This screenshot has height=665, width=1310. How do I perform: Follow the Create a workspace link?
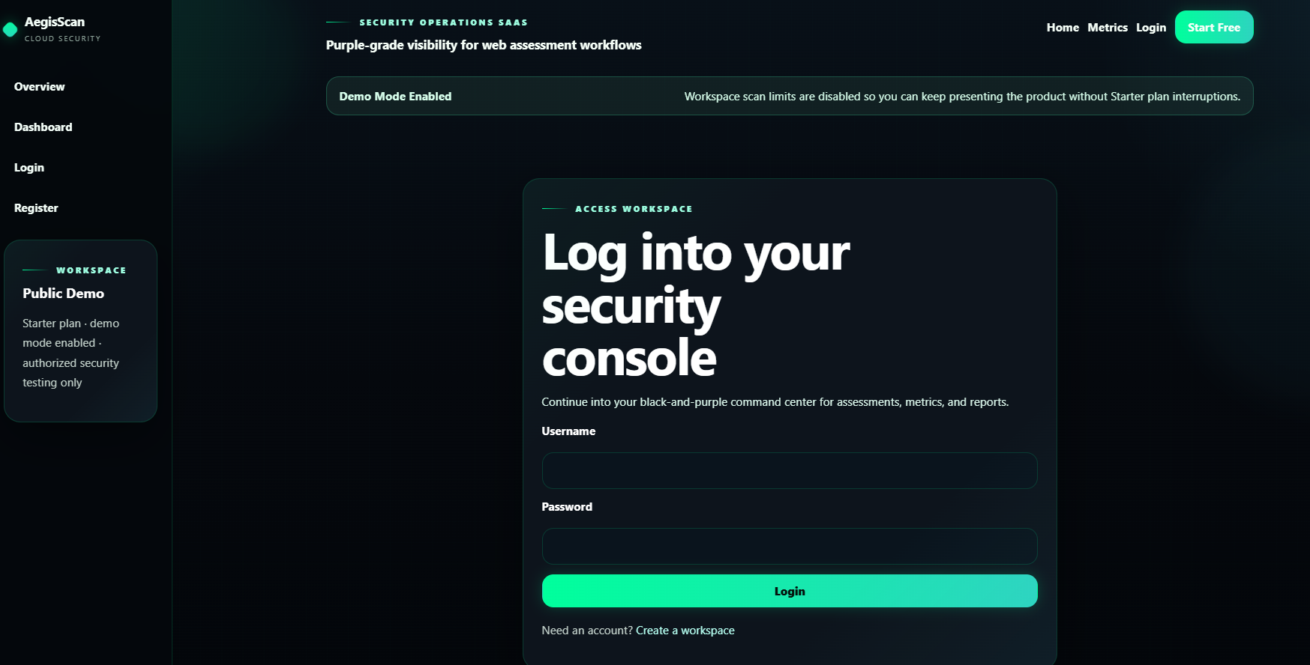(685, 631)
